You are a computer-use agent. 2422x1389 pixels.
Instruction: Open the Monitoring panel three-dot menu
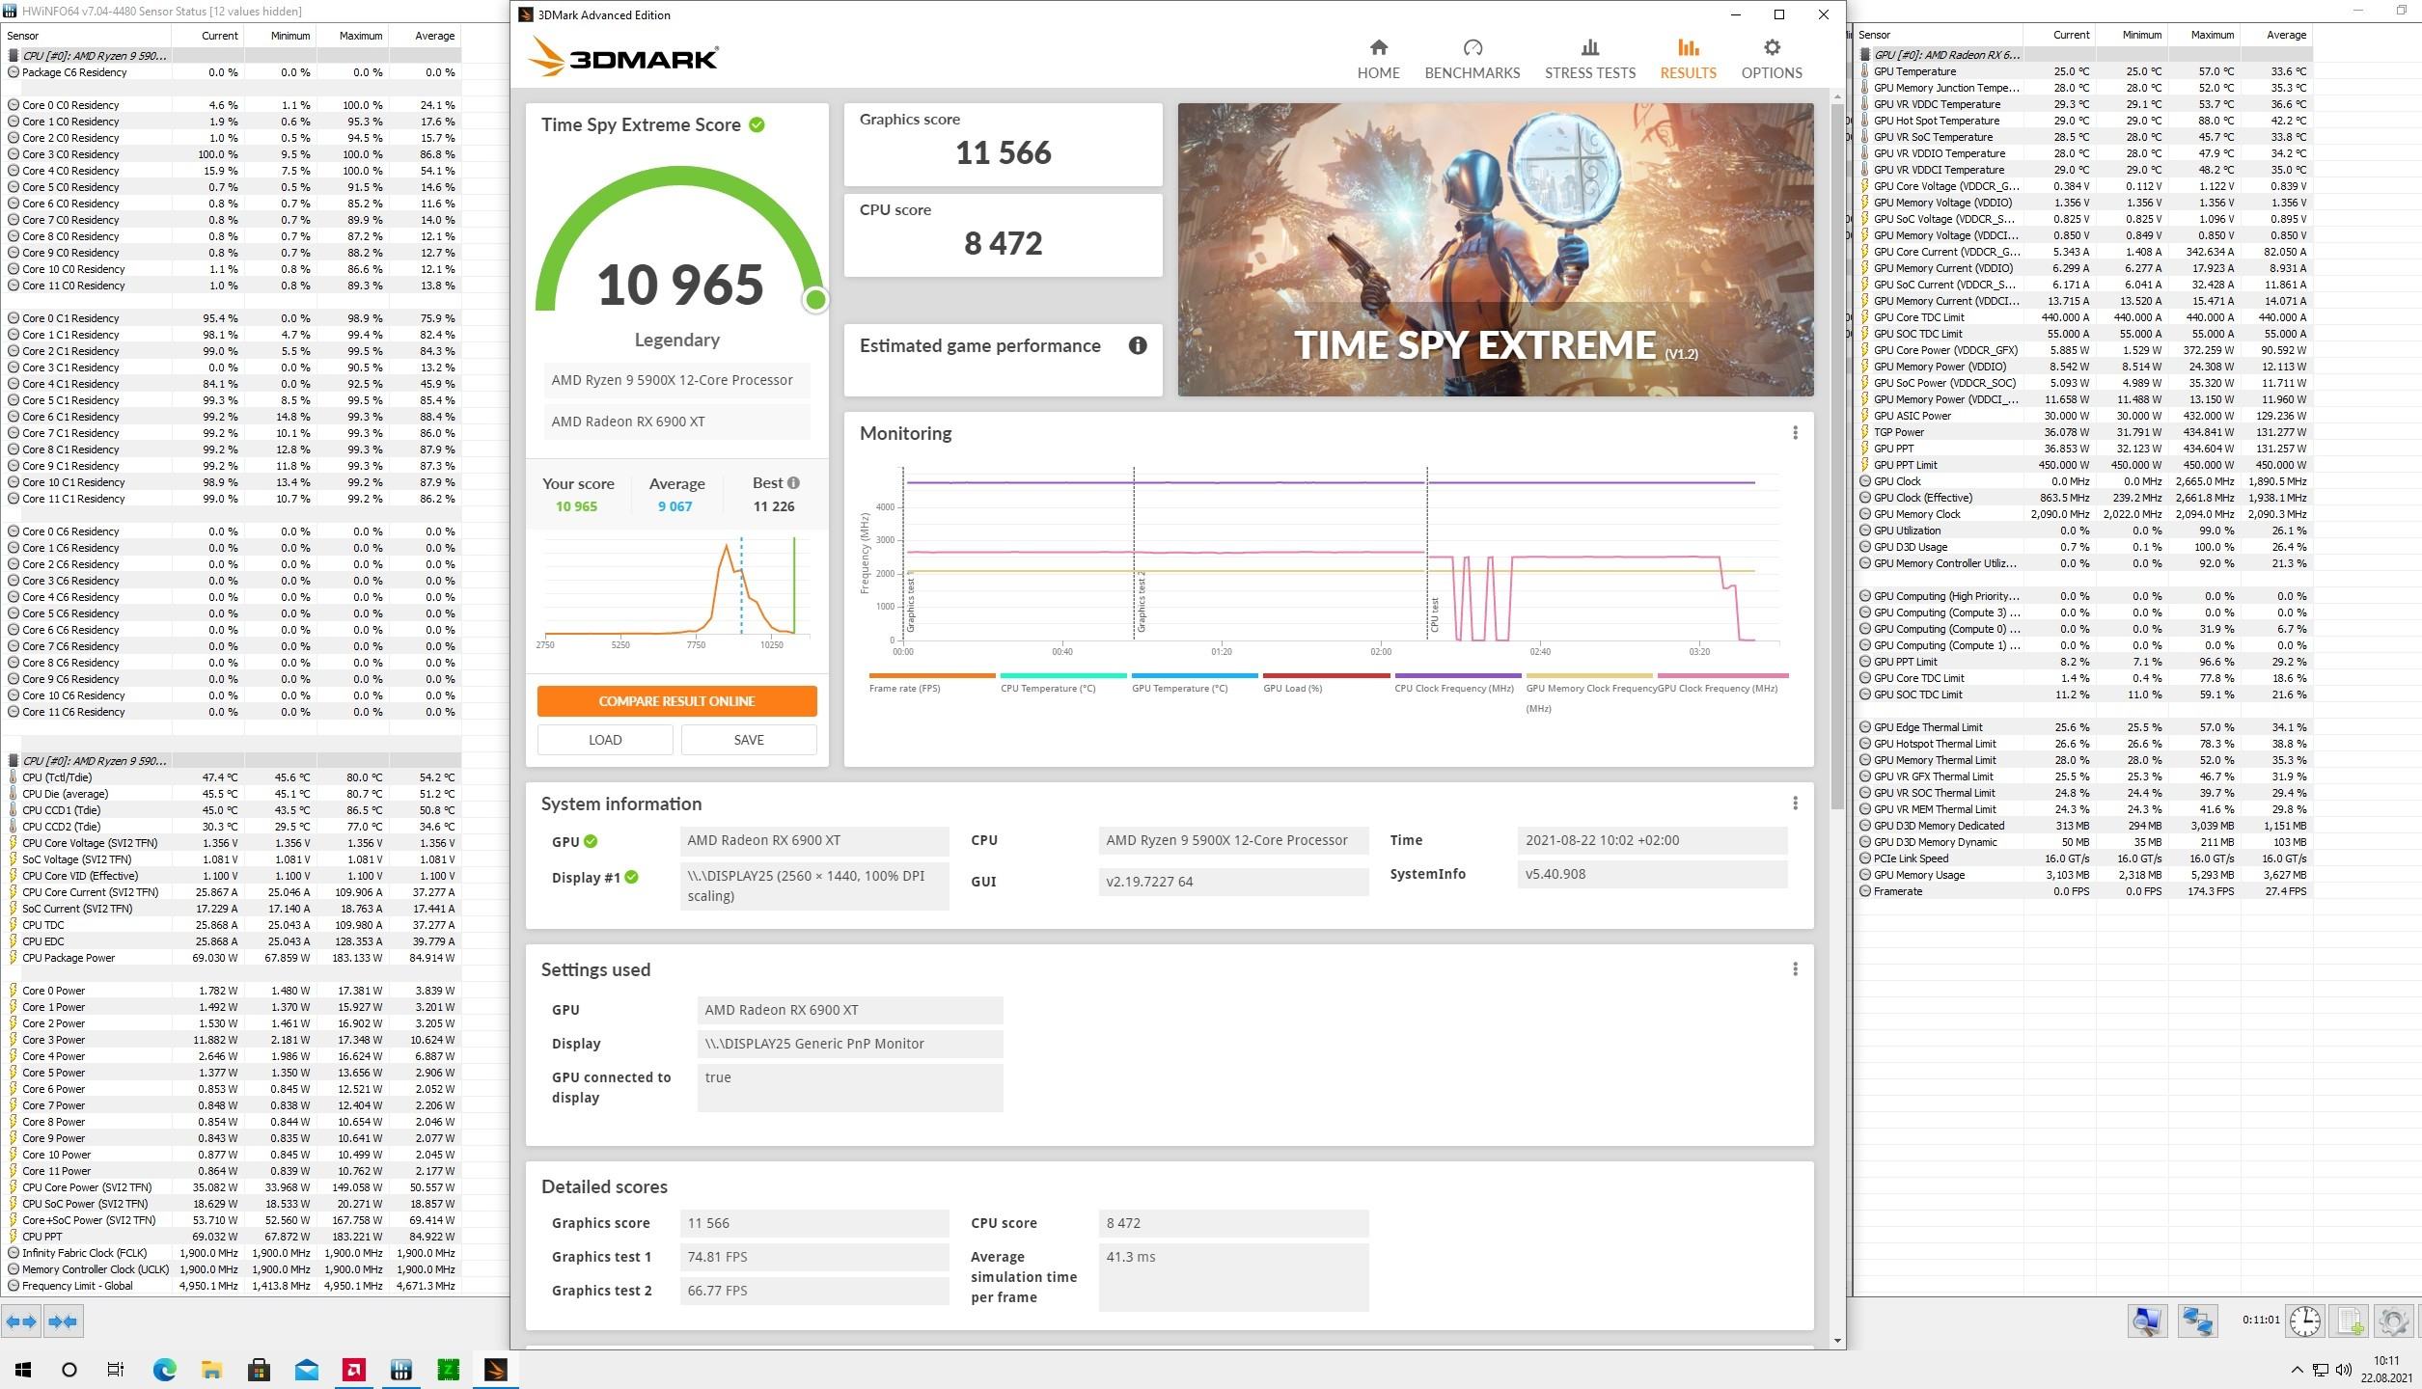tap(1795, 433)
